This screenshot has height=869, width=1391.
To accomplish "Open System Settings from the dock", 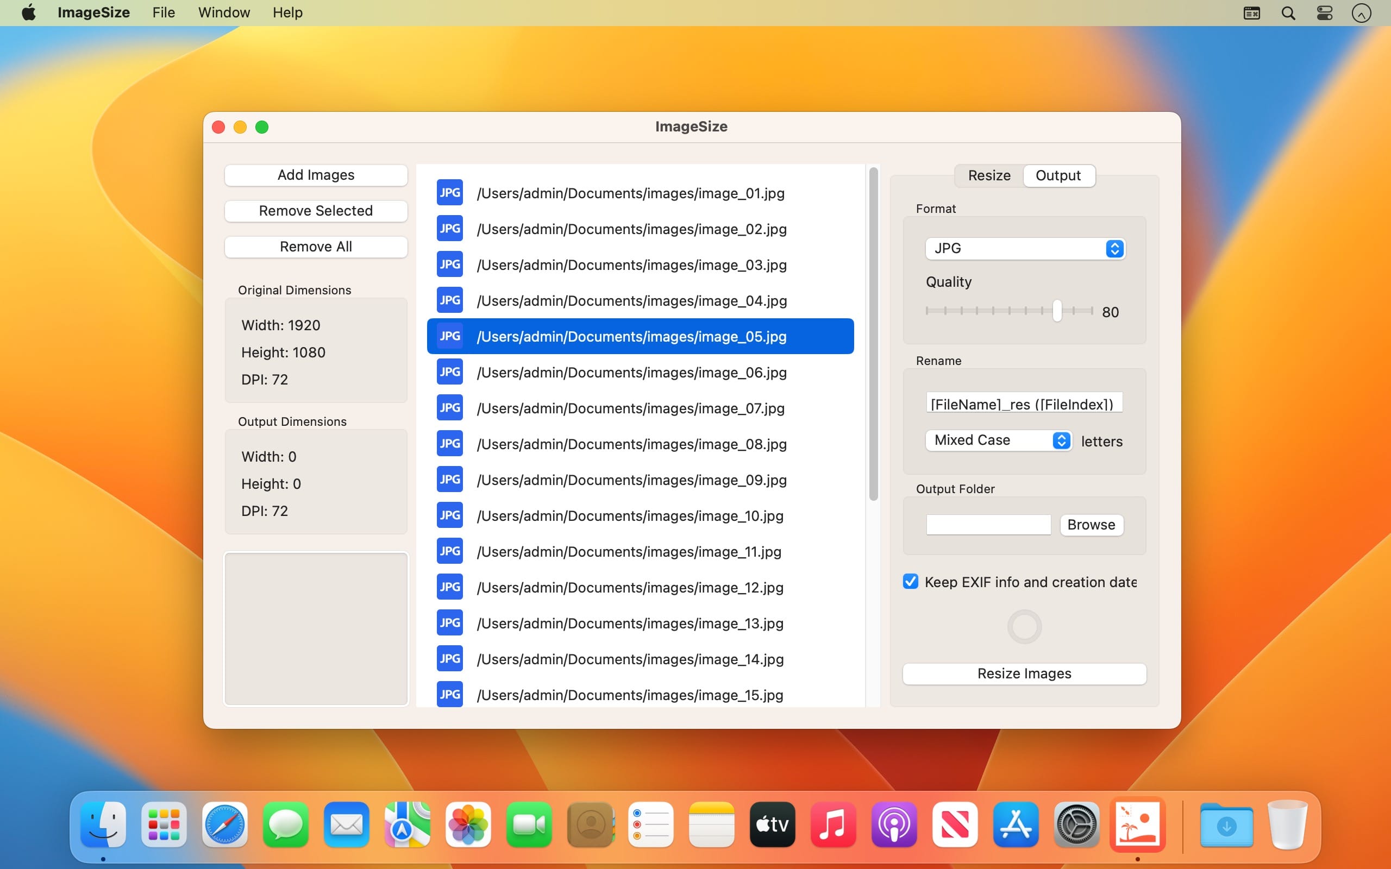I will (x=1076, y=824).
